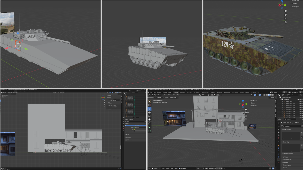Toggle camera view icon in top-right tank viewport
The width and height of the screenshot is (303, 170).
[x=286, y=18]
